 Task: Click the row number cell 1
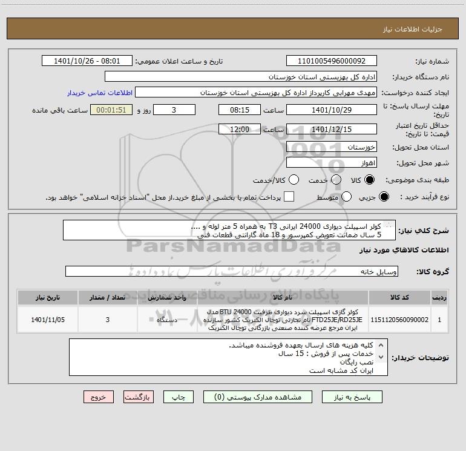point(439,320)
